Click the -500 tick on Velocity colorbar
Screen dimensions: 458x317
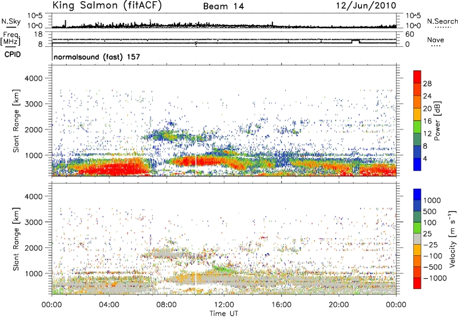pos(433,267)
